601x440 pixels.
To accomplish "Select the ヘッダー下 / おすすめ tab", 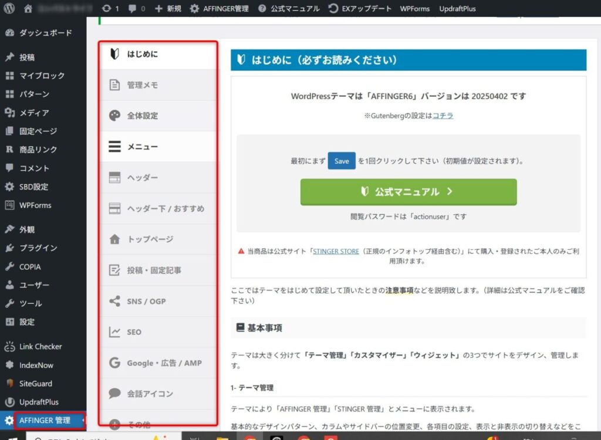I will click(158, 208).
